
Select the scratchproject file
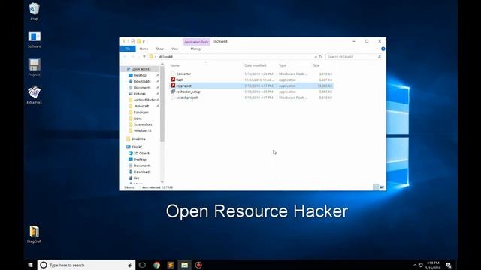click(187, 97)
